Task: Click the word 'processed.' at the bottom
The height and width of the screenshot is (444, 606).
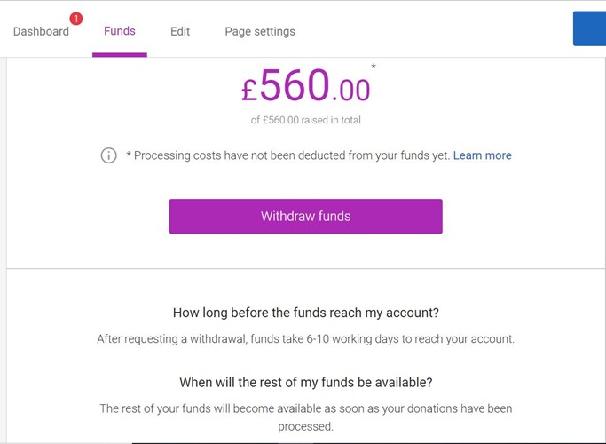Action: pyautogui.click(x=306, y=426)
